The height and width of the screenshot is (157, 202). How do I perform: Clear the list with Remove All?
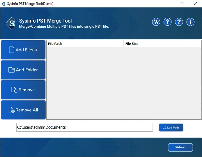(x=23, y=110)
